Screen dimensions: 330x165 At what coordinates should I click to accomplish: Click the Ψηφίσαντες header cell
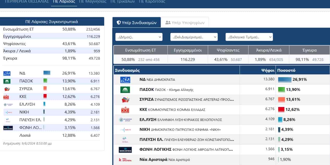click(228, 50)
